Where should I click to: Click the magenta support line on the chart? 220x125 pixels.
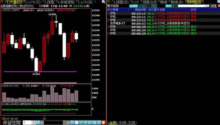tap(40, 72)
